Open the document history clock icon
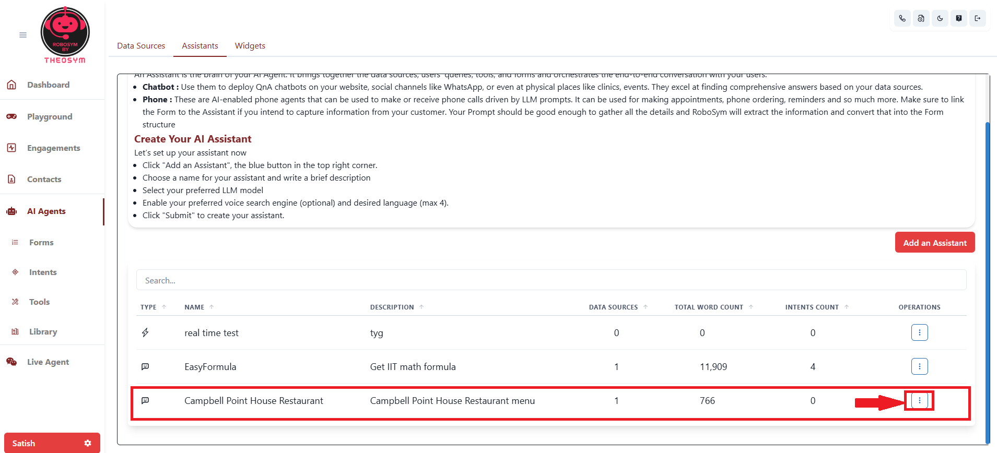Image resolution: width=997 pixels, height=453 pixels. coord(921,18)
